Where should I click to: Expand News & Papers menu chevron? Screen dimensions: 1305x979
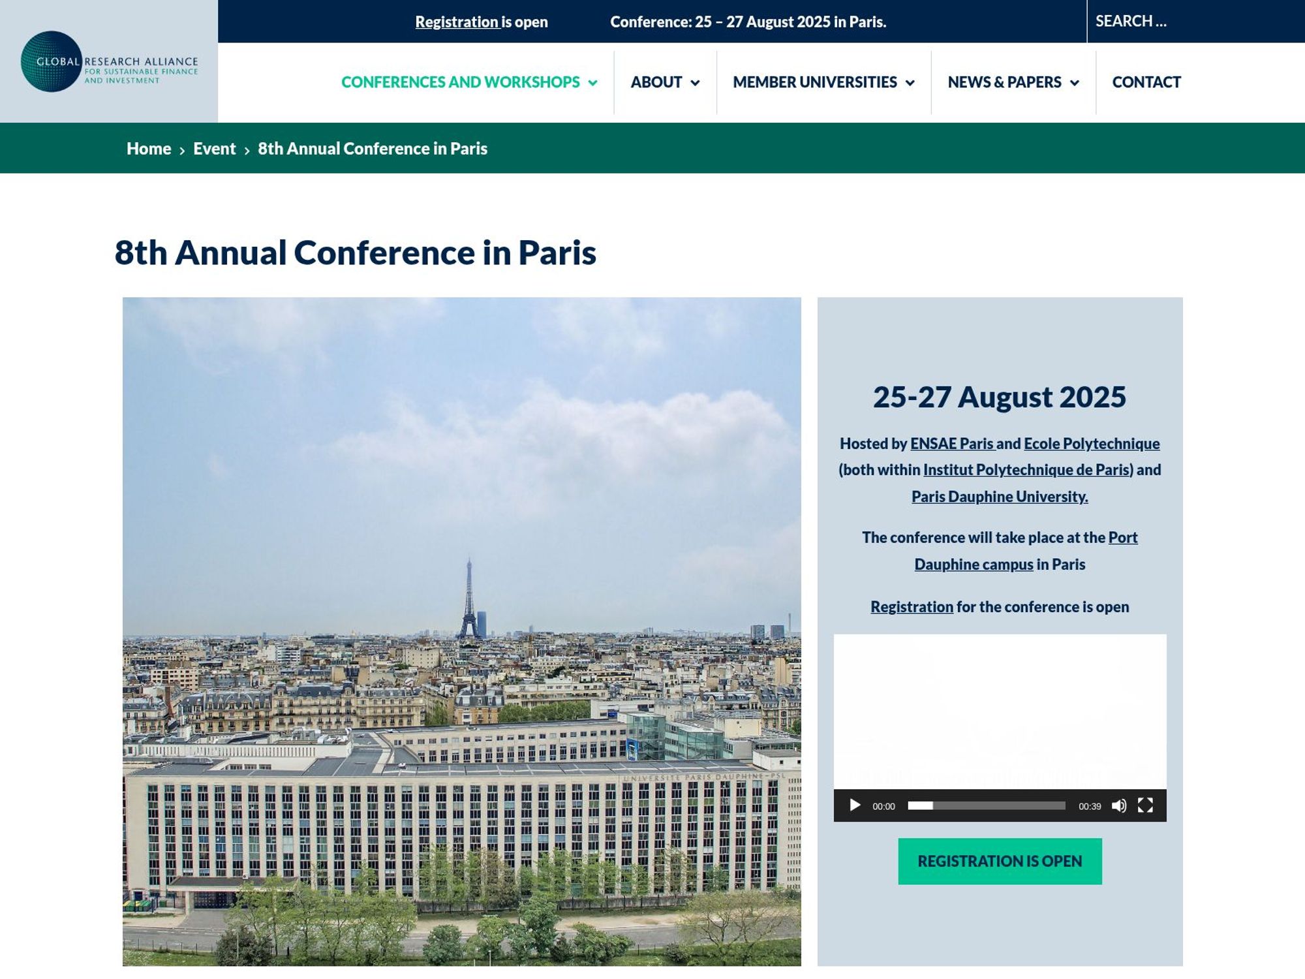click(1074, 83)
